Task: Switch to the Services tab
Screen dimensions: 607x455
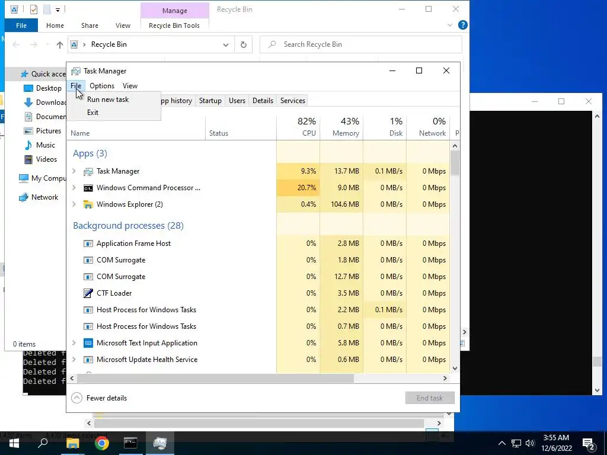Action: pyautogui.click(x=293, y=101)
